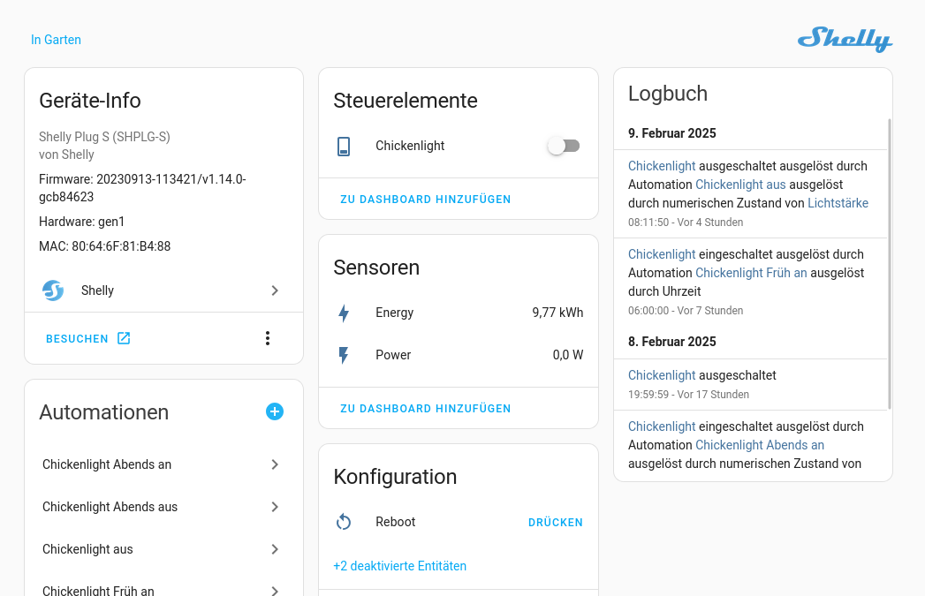Click the Shelly integration icon in Geräte-Info

[x=53, y=290]
